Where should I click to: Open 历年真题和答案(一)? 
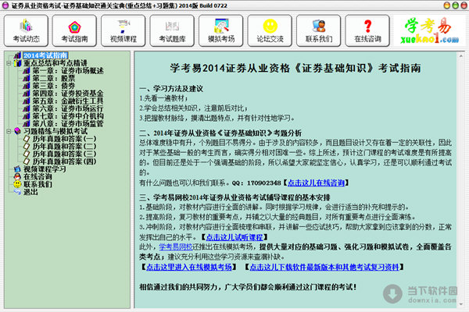[x=64, y=139]
